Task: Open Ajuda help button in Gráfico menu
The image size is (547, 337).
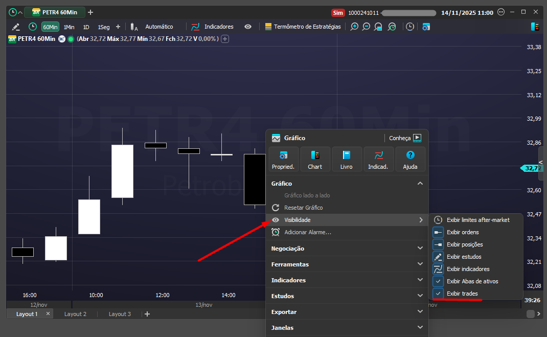Action: pos(410,160)
